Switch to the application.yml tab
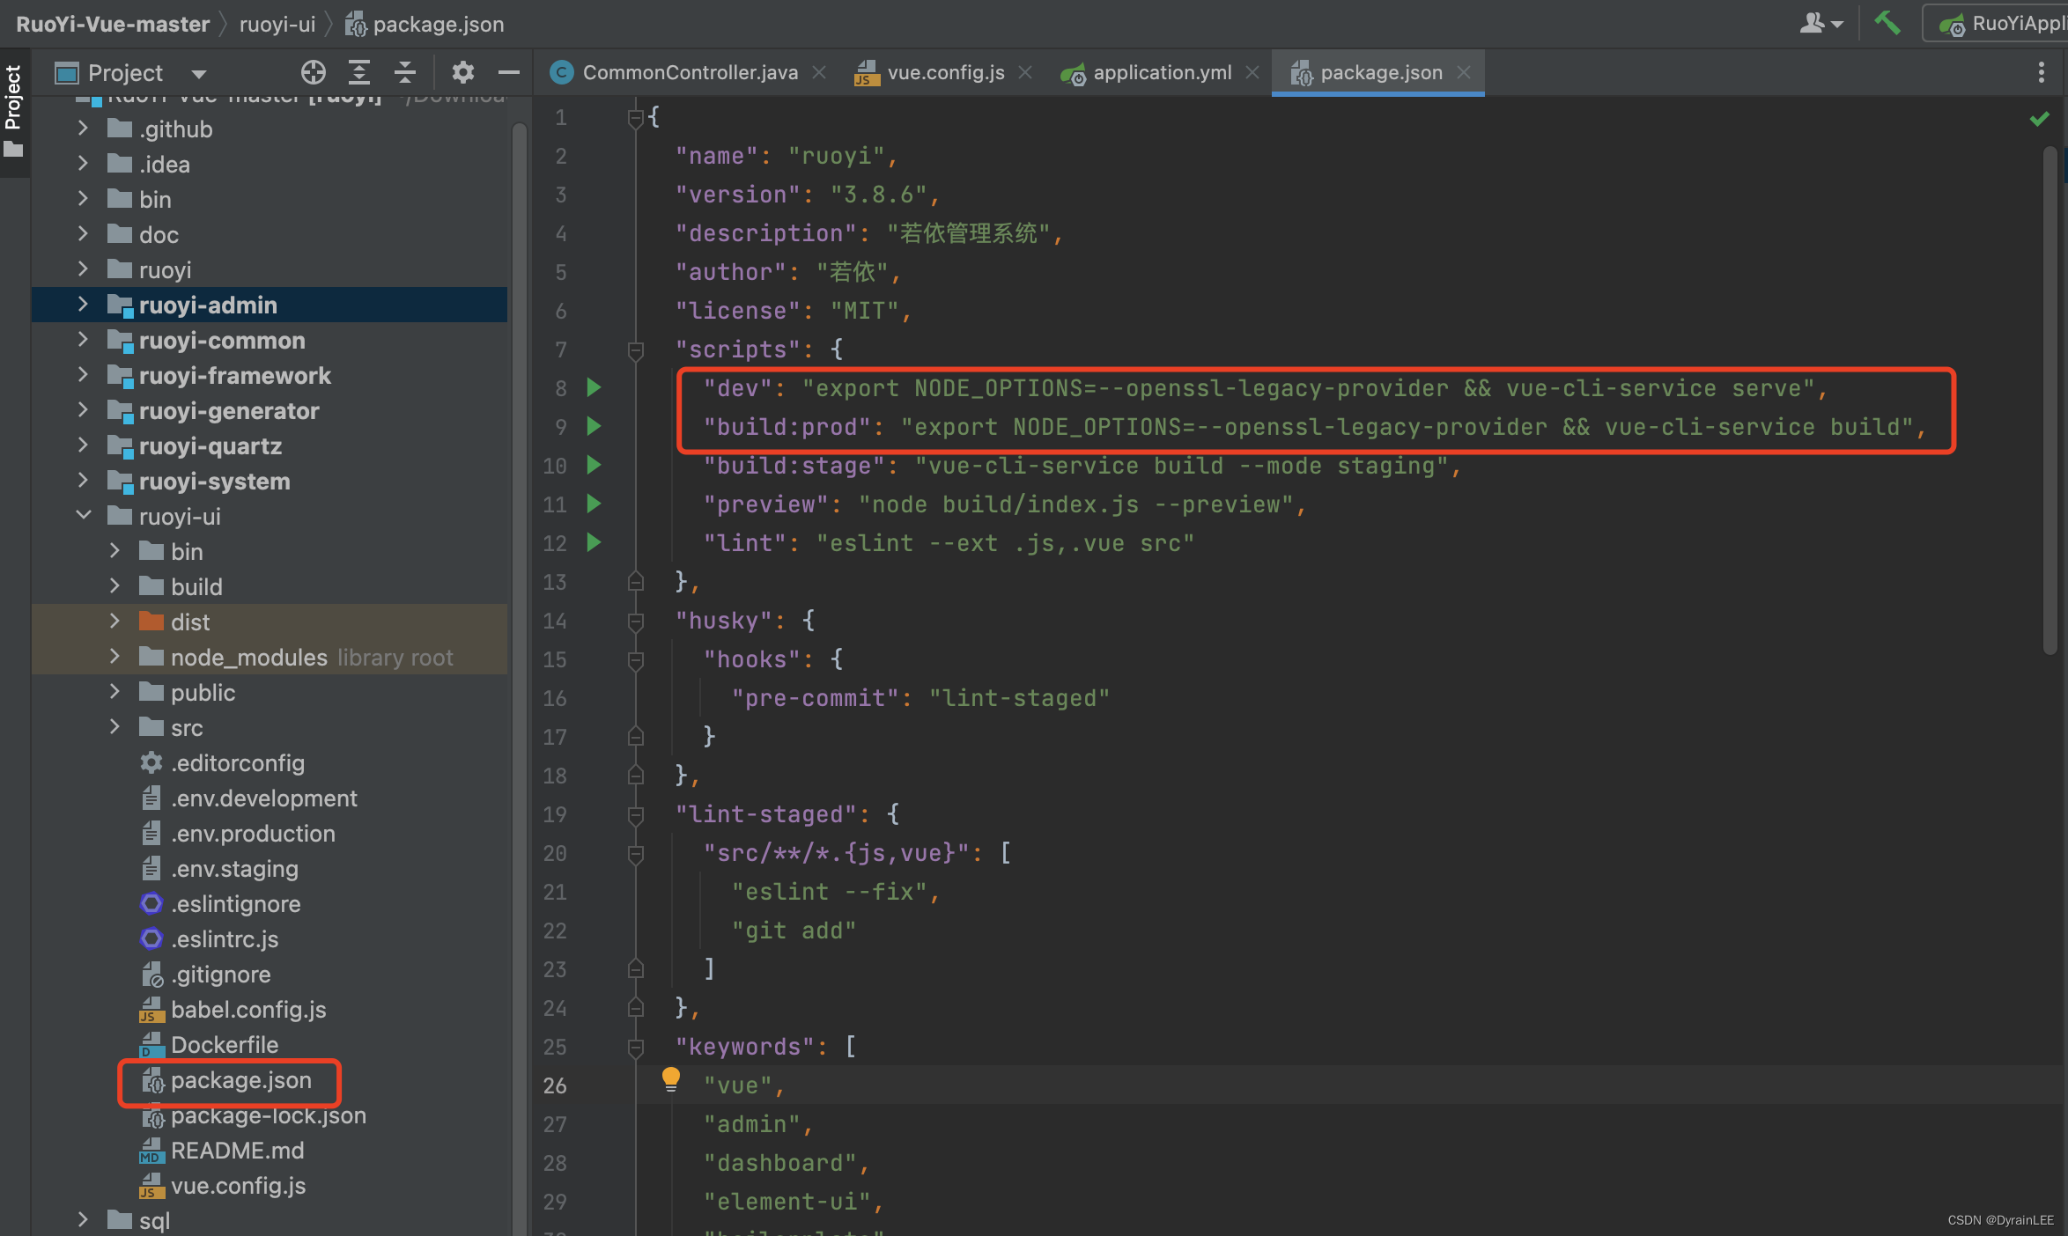2068x1236 pixels. (1162, 72)
